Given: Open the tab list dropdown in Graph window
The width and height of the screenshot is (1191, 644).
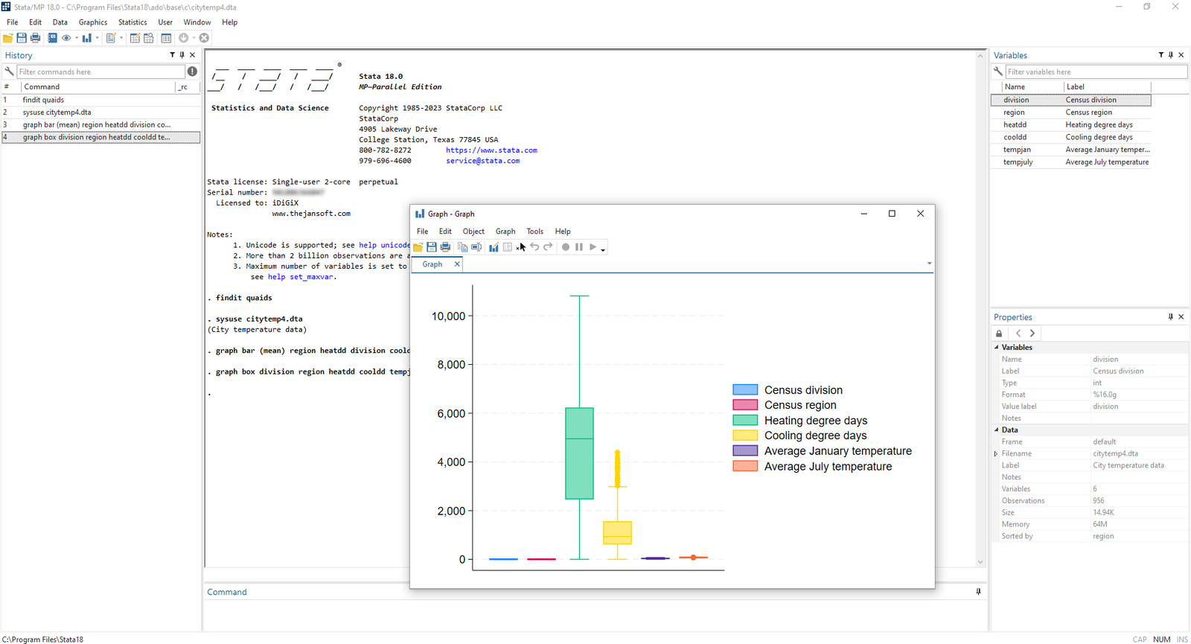Looking at the screenshot, I should pos(929,264).
